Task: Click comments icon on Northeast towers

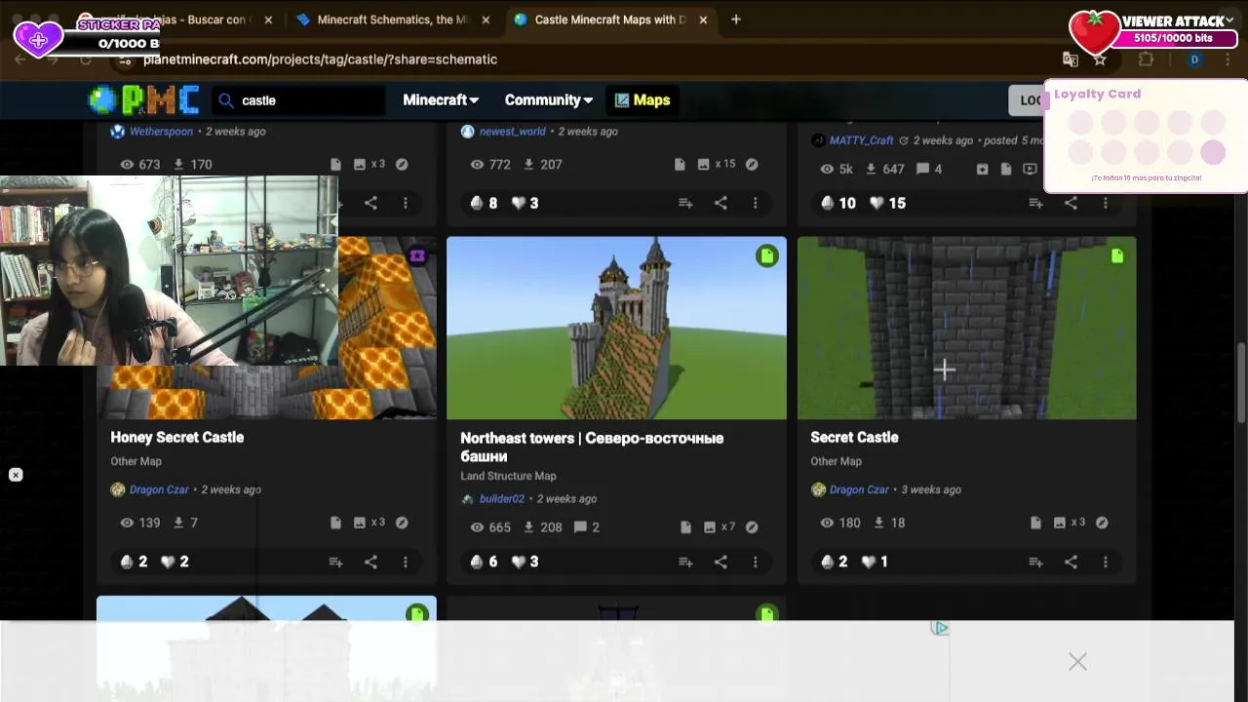Action: click(x=581, y=527)
